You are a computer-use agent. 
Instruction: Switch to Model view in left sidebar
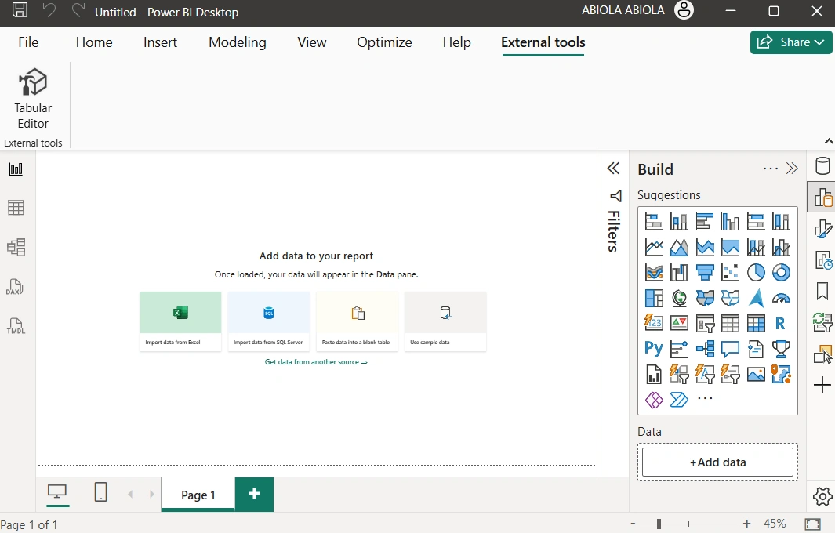pyautogui.click(x=16, y=247)
